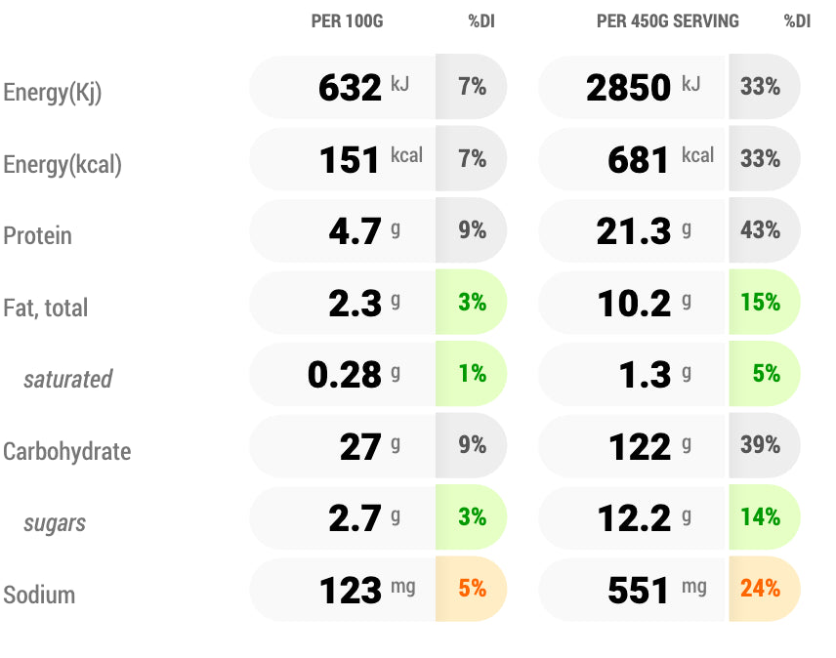Click the green 3% total fat badge
This screenshot has width=836, height=658.
(472, 303)
